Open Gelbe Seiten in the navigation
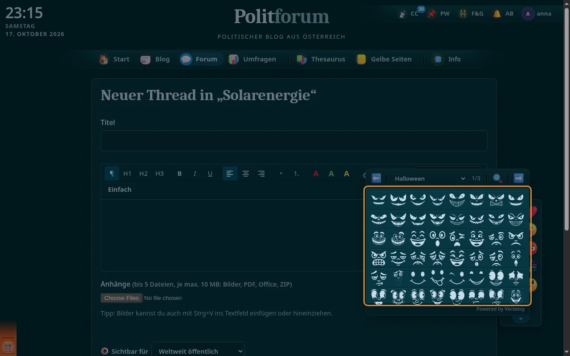570x356 pixels. pos(384,59)
